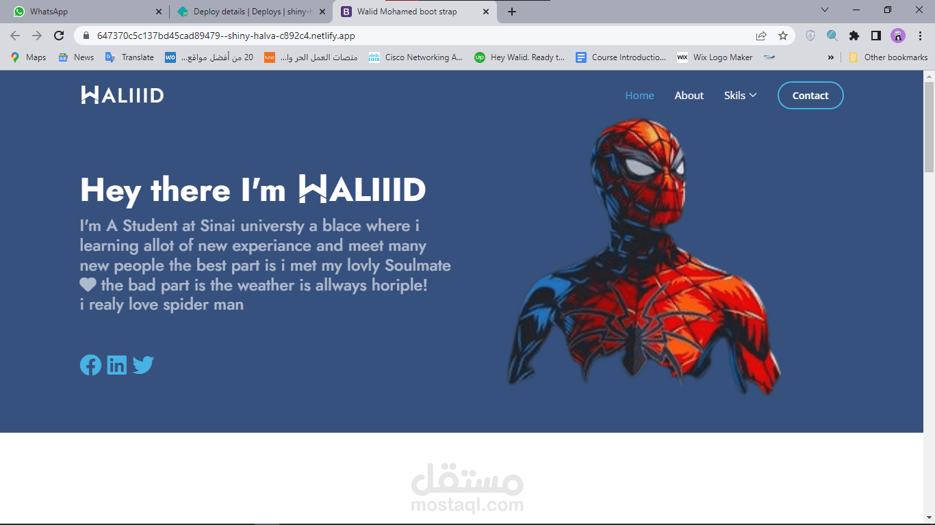Close the Deploy details tab
This screenshot has height=525, width=935.
coord(322,12)
